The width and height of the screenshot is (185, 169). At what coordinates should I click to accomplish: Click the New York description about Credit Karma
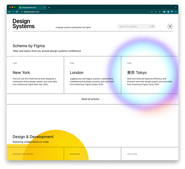coord(35,82)
